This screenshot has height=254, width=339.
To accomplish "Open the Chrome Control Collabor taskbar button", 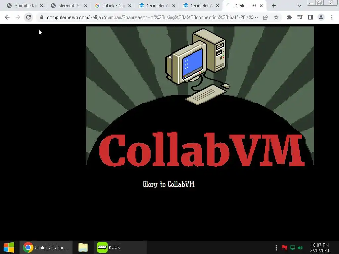I will (46, 247).
